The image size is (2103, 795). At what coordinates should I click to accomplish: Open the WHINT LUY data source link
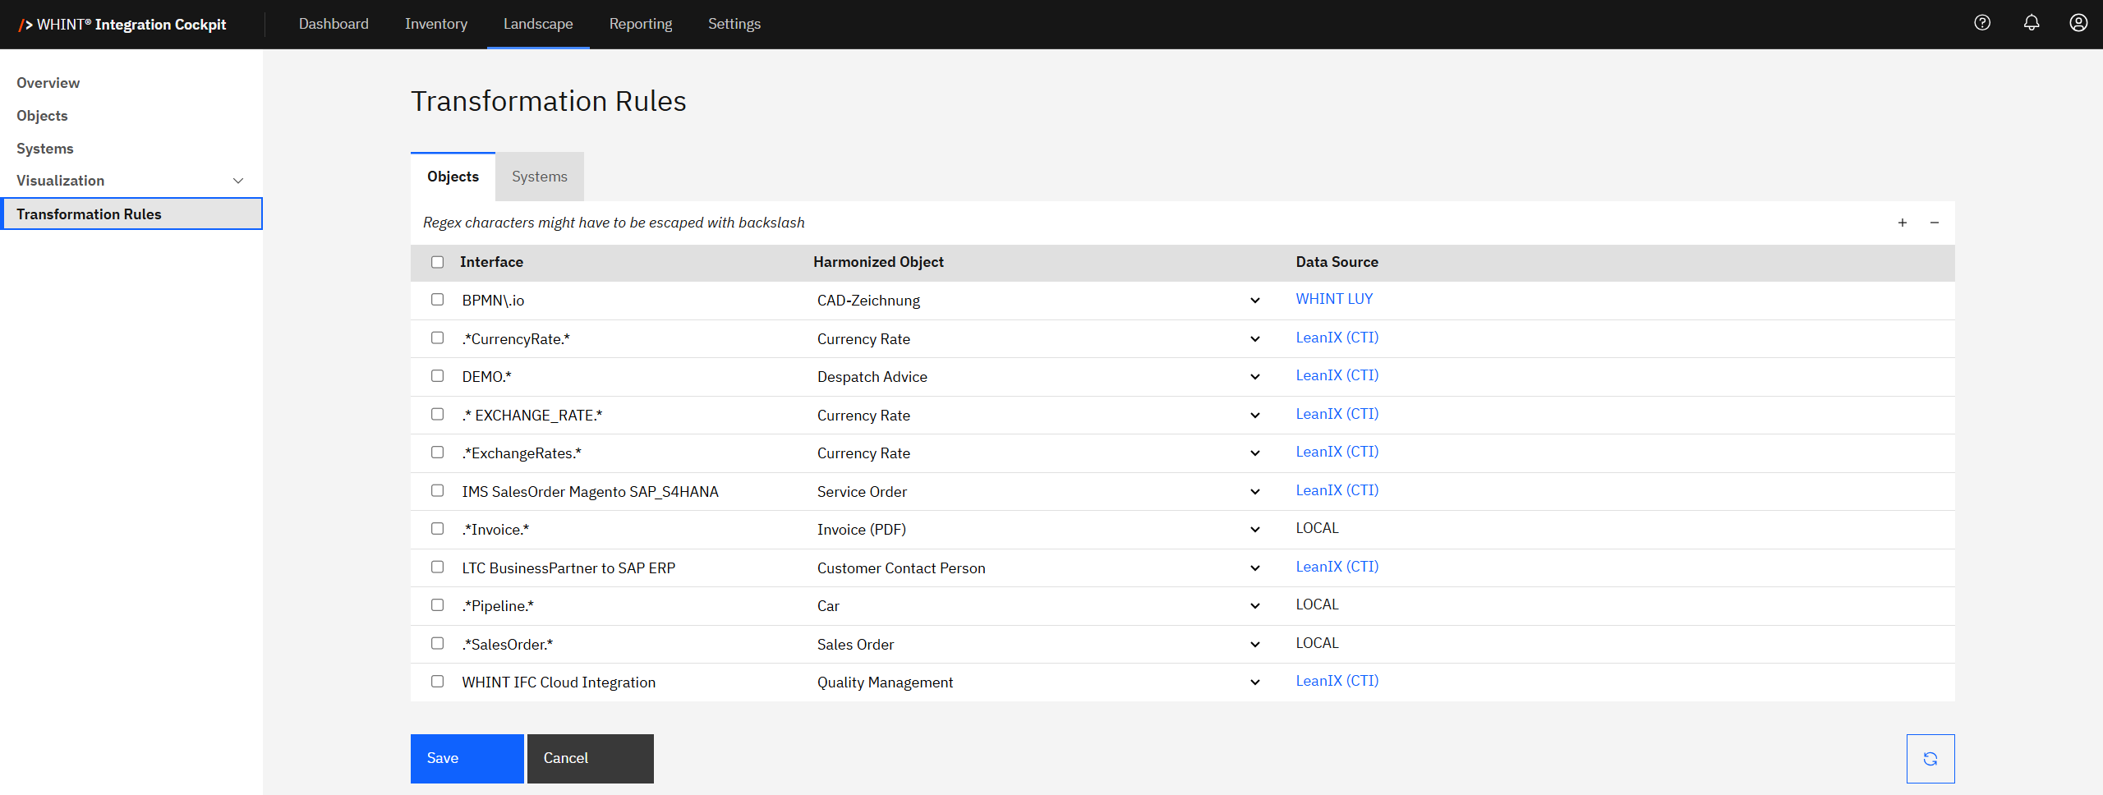(1333, 299)
